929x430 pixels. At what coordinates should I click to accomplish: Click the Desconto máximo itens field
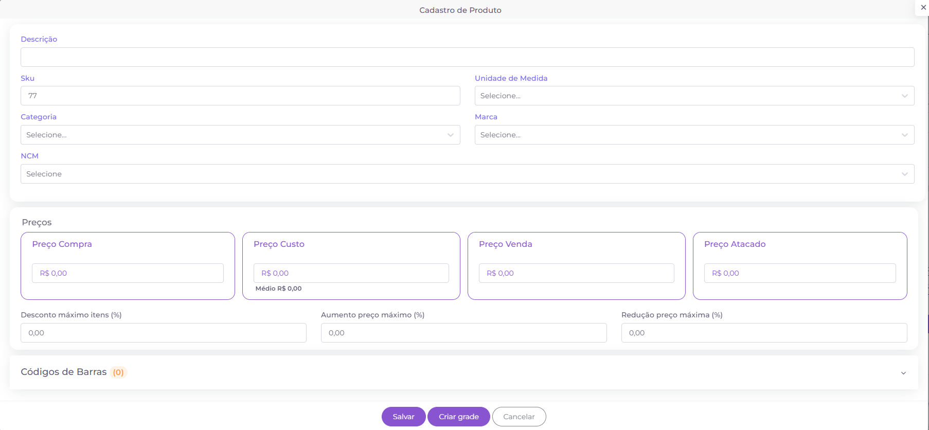click(x=164, y=333)
